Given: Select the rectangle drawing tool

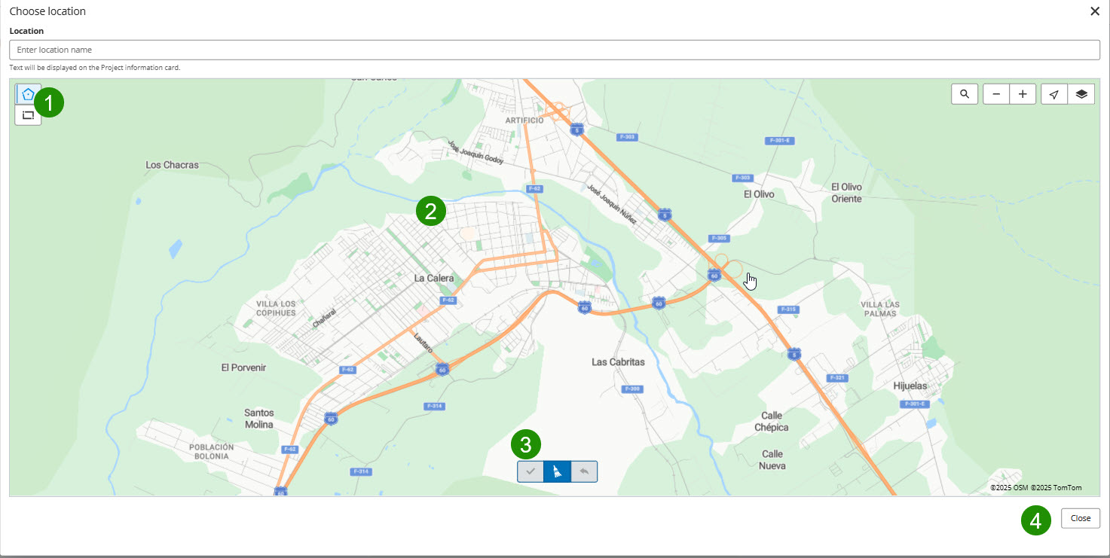Looking at the screenshot, I should click(28, 115).
